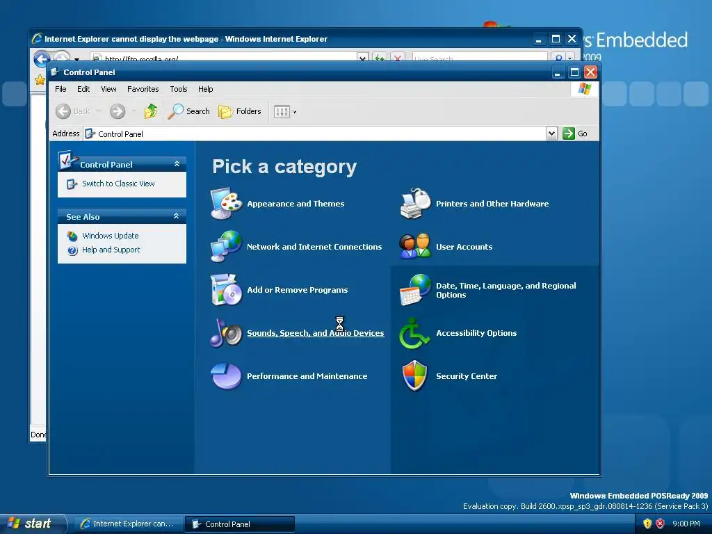Click the Go button beside the address bar
Screen dimensions: 712x534
[575, 133]
